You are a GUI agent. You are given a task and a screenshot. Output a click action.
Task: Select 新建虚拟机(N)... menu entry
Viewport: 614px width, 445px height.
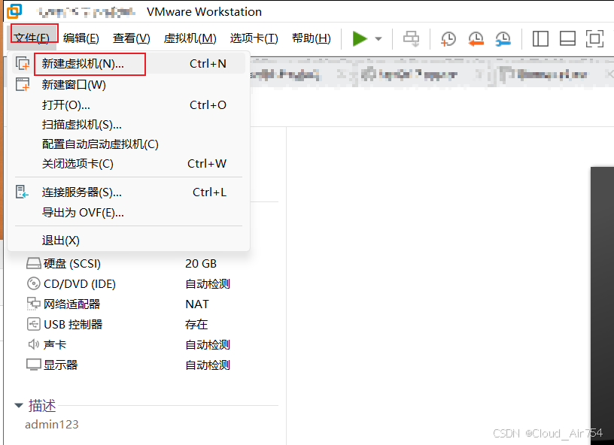click(x=129, y=63)
